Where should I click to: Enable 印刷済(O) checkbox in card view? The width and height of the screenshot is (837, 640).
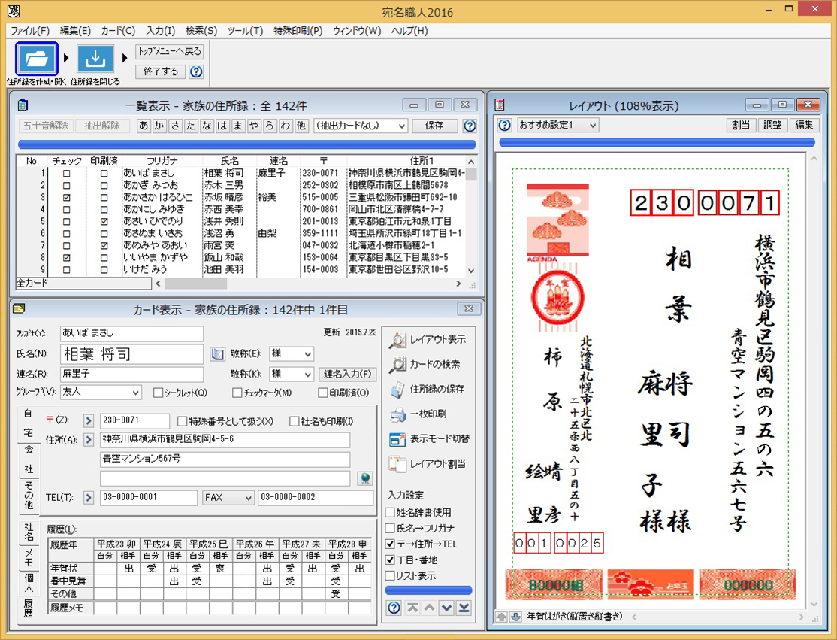322,393
